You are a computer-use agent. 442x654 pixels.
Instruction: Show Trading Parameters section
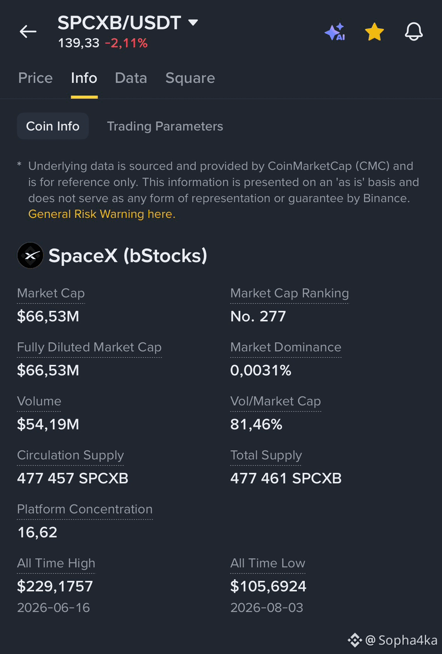(165, 126)
